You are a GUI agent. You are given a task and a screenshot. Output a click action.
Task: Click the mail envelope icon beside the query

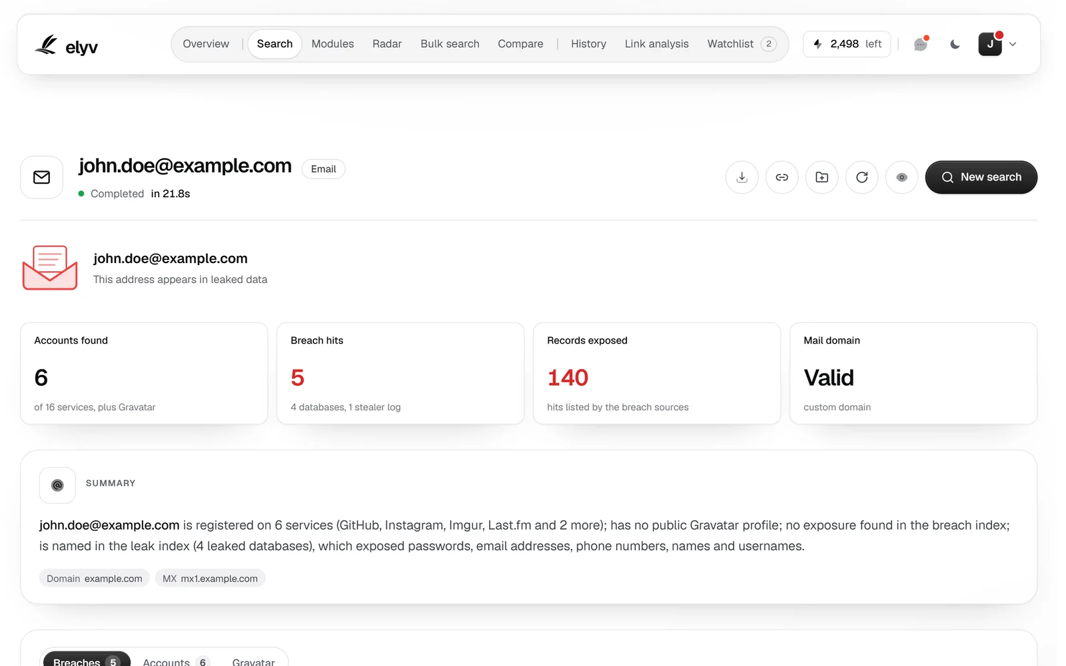click(x=42, y=177)
